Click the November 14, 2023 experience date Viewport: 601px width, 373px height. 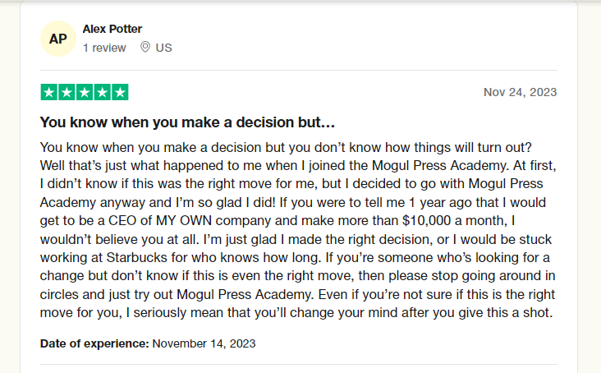coord(204,343)
